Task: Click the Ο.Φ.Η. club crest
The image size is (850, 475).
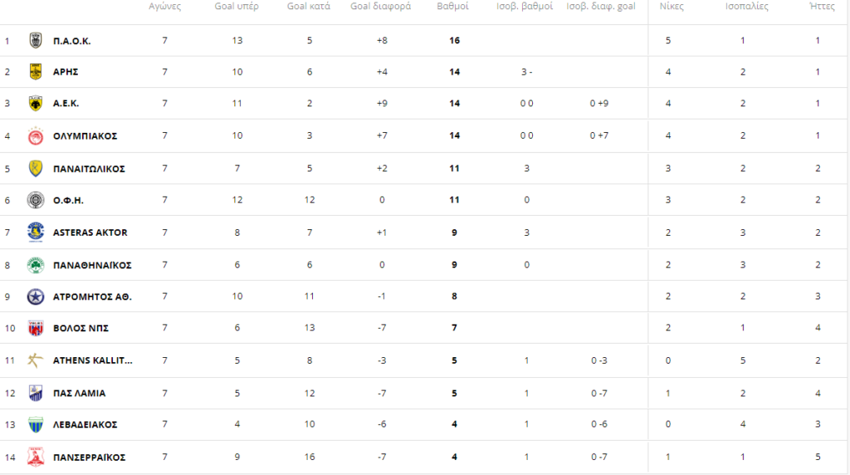Action: click(36, 200)
